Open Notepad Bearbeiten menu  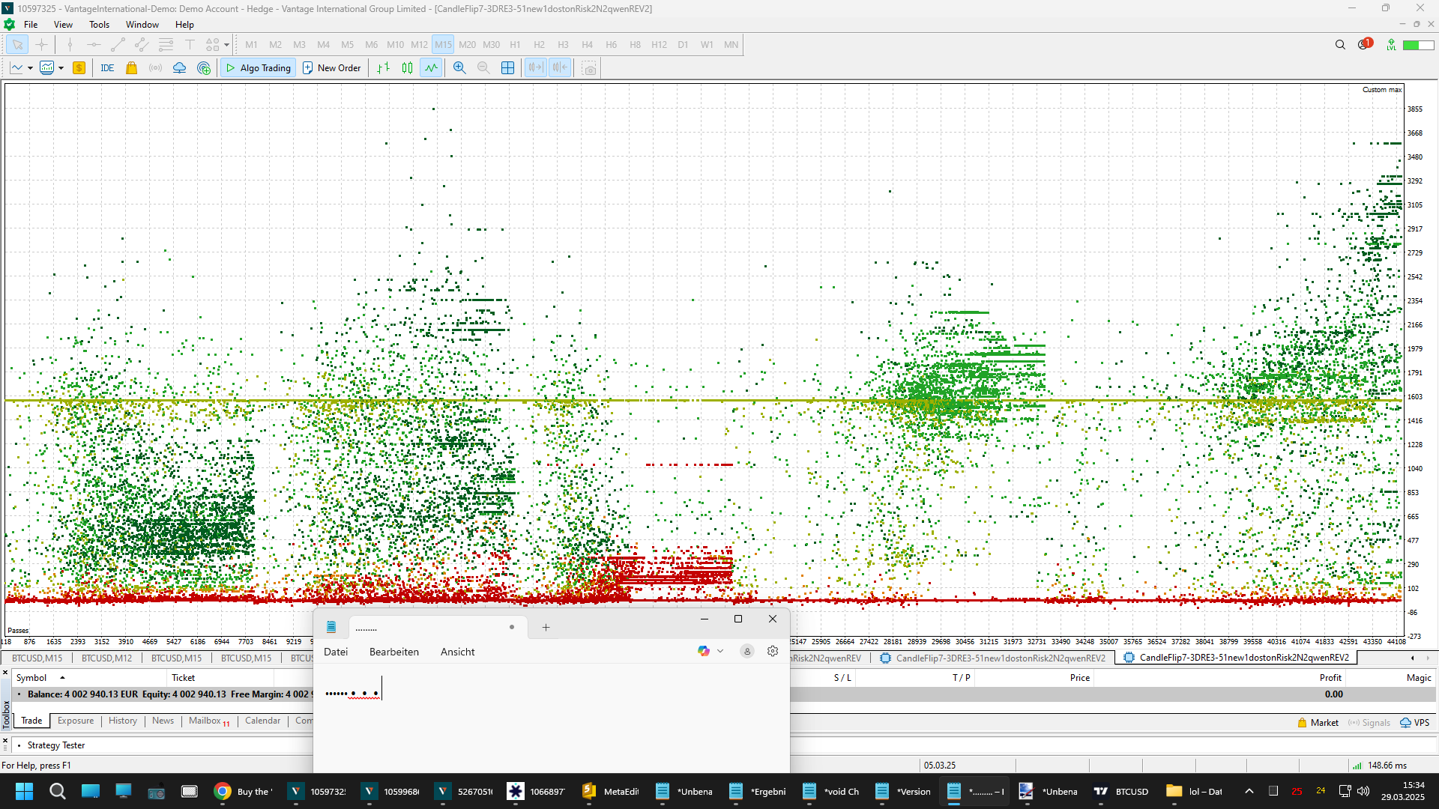pyautogui.click(x=393, y=652)
